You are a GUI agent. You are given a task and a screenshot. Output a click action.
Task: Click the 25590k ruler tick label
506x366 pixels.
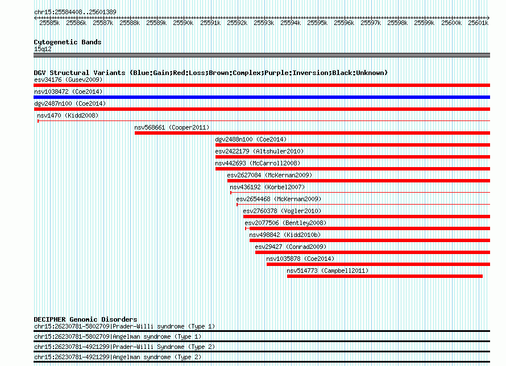(183, 23)
